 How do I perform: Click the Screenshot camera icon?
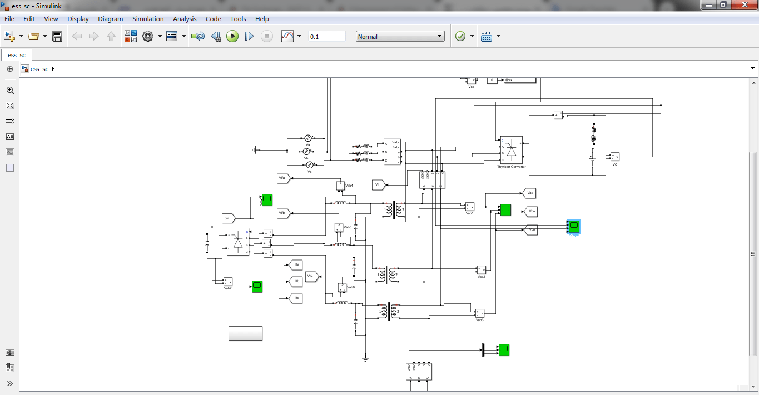pyautogui.click(x=10, y=352)
